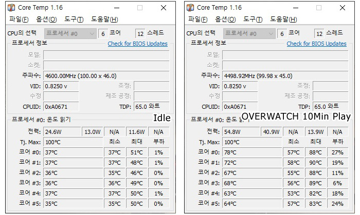Click 코어 #1 max temperature 48℃

click(x=137, y=163)
